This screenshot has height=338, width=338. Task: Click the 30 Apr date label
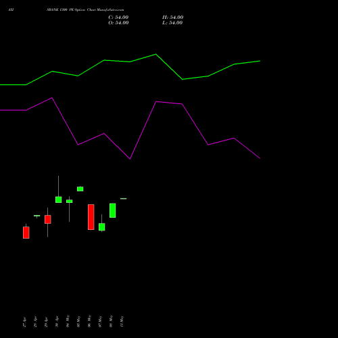pos(57,322)
